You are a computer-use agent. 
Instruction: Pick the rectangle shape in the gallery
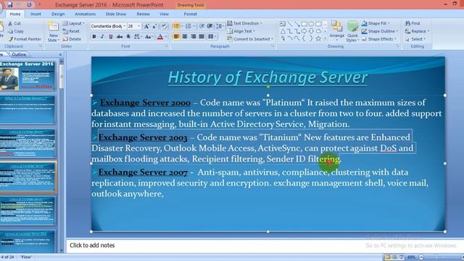304,24
